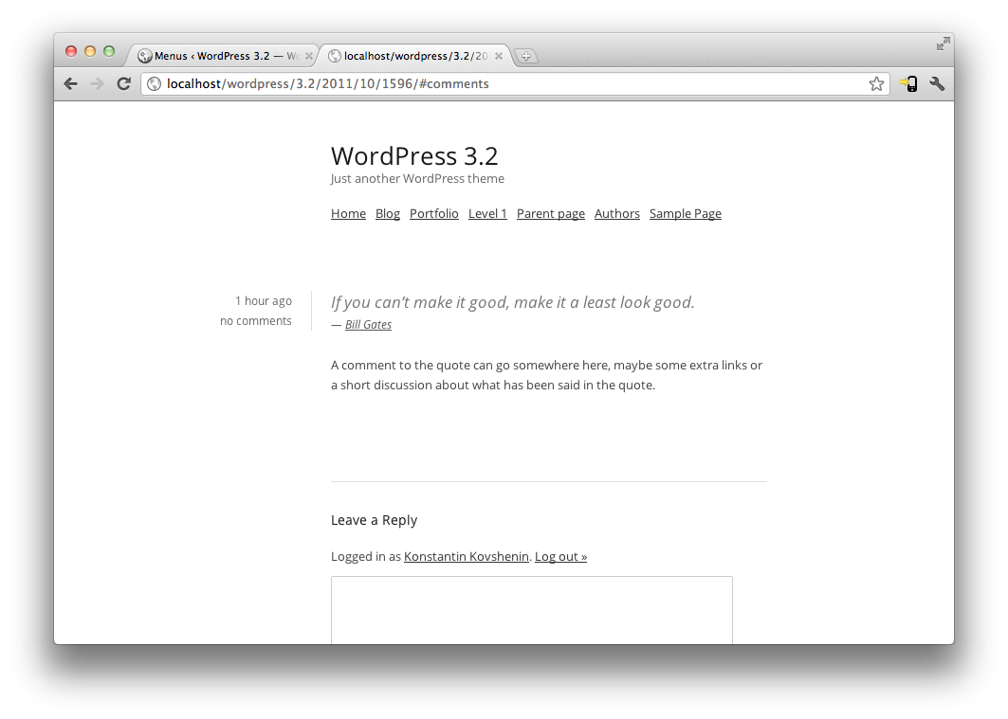The height and width of the screenshot is (719, 1008).
Task: Click the 'no comments' link
Action: (x=256, y=321)
